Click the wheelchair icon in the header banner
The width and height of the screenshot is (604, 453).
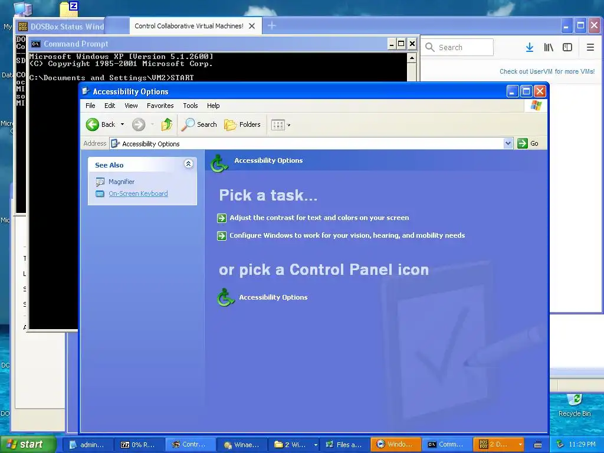click(219, 163)
